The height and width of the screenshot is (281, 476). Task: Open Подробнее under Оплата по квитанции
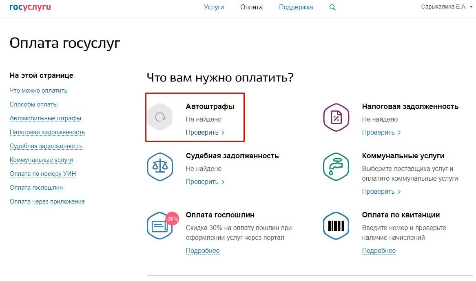point(379,251)
